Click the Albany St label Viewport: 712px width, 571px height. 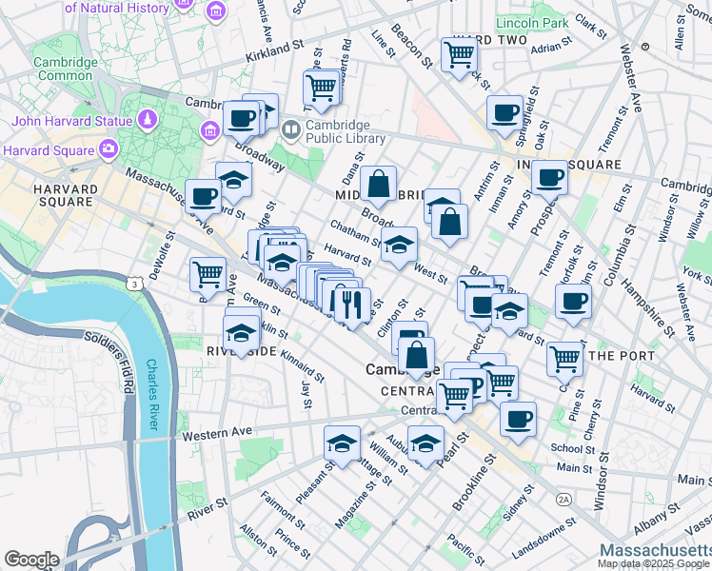pyautogui.click(x=656, y=520)
